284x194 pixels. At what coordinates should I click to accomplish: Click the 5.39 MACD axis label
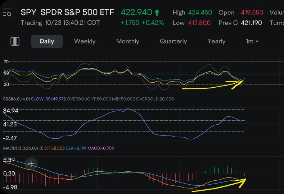pos(9,160)
